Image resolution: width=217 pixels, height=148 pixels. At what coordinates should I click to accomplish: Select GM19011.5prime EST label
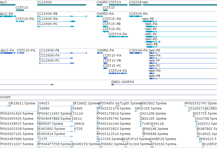(22, 103)
